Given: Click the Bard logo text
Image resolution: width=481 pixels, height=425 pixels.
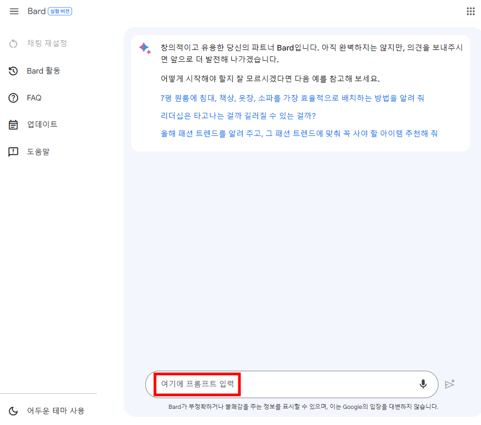Looking at the screenshot, I should 37,11.
